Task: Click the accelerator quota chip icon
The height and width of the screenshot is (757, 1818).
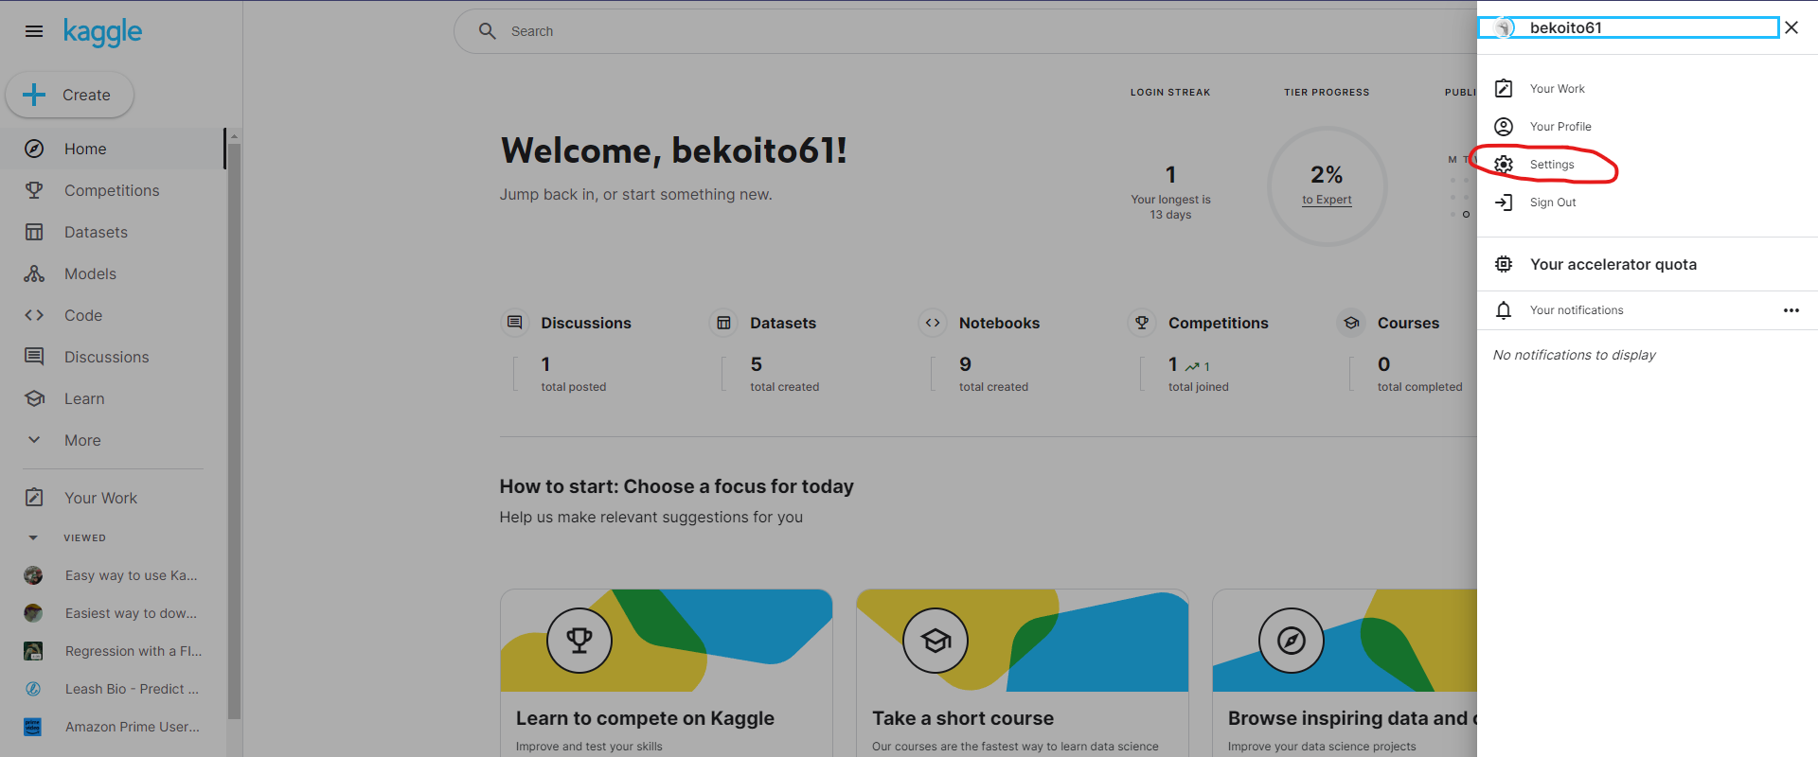Action: [x=1504, y=264]
